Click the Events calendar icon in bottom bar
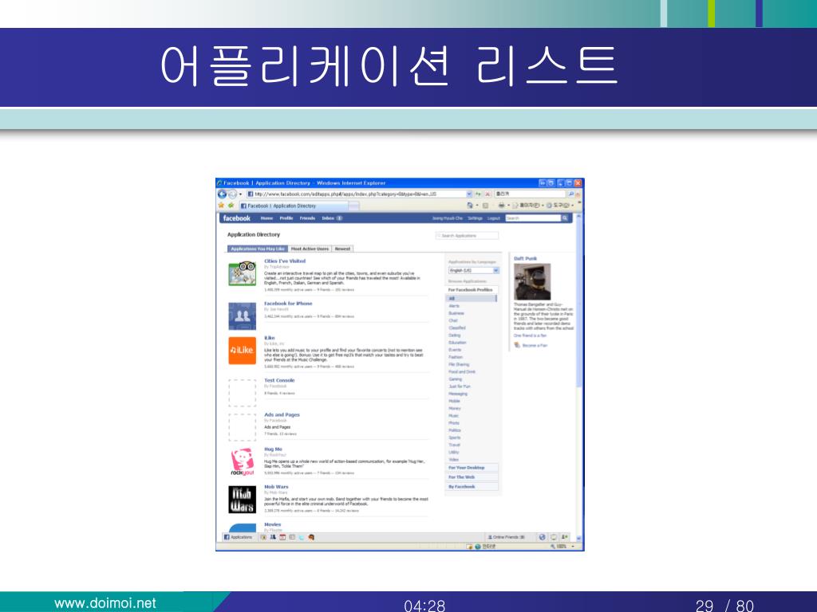 pyautogui.click(x=282, y=537)
